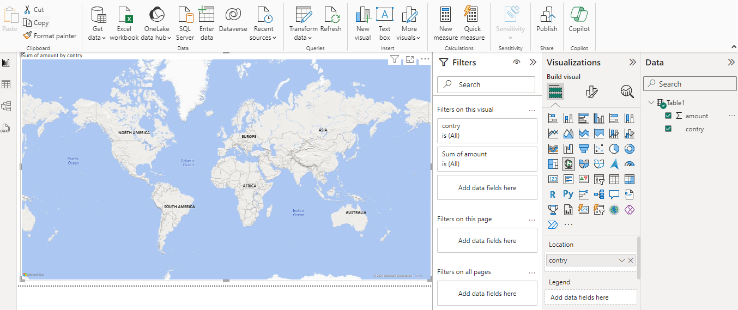Insert a Text box
This screenshot has width=738, height=310.
click(x=385, y=23)
